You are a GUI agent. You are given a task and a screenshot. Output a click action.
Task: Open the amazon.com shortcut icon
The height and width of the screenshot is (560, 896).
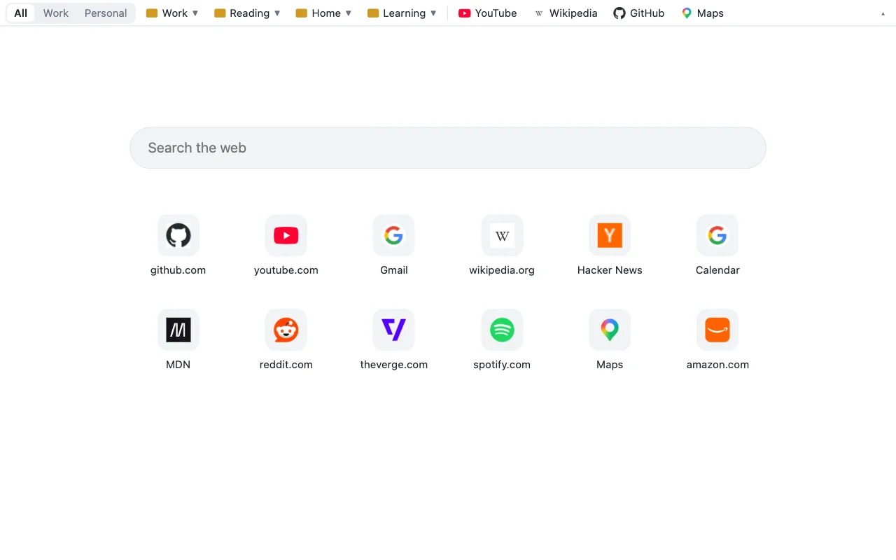tap(717, 330)
